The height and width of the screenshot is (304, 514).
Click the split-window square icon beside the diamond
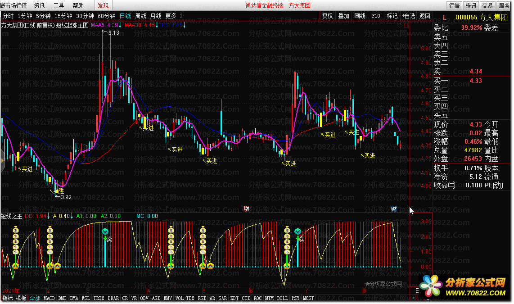pyautogui.click(x=406, y=25)
